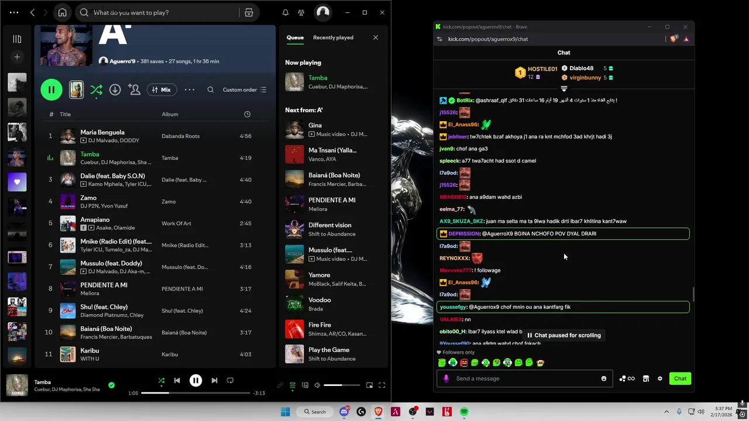Toggle green checkmark saved status for Tamba
The height and width of the screenshot is (421, 749).
tap(111, 385)
